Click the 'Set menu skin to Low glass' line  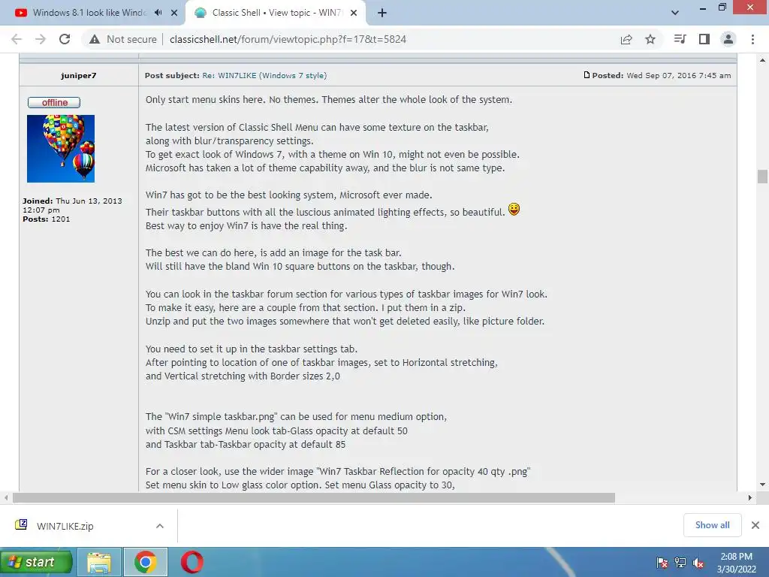[x=300, y=485]
